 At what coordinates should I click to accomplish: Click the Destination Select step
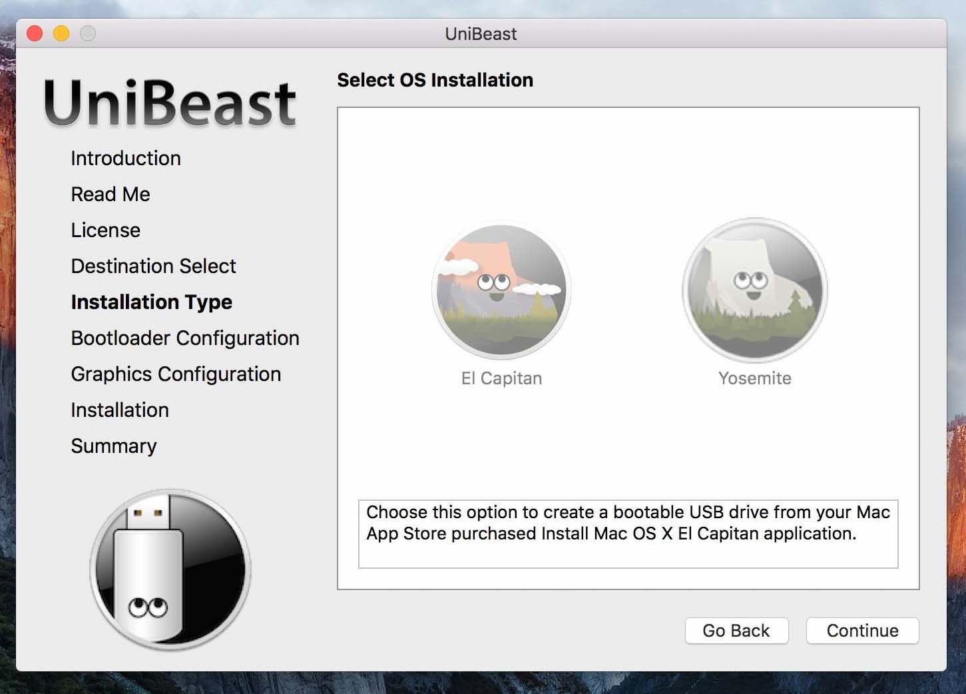[154, 266]
